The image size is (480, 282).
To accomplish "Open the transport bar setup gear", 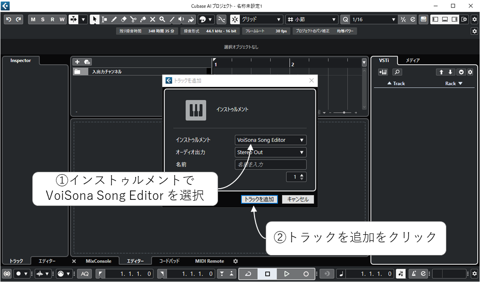I will click(474, 274).
